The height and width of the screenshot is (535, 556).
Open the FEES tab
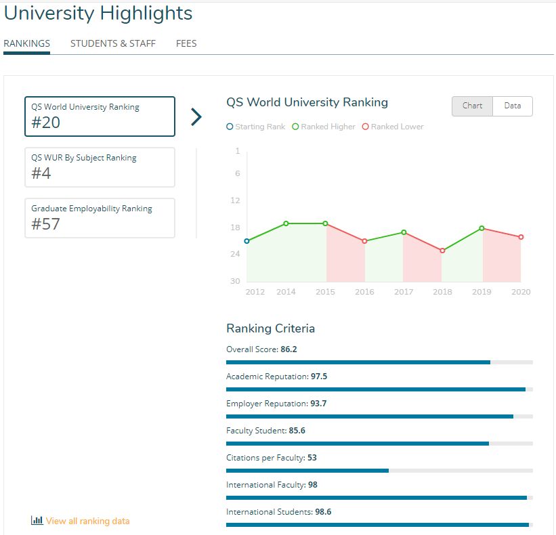[186, 43]
